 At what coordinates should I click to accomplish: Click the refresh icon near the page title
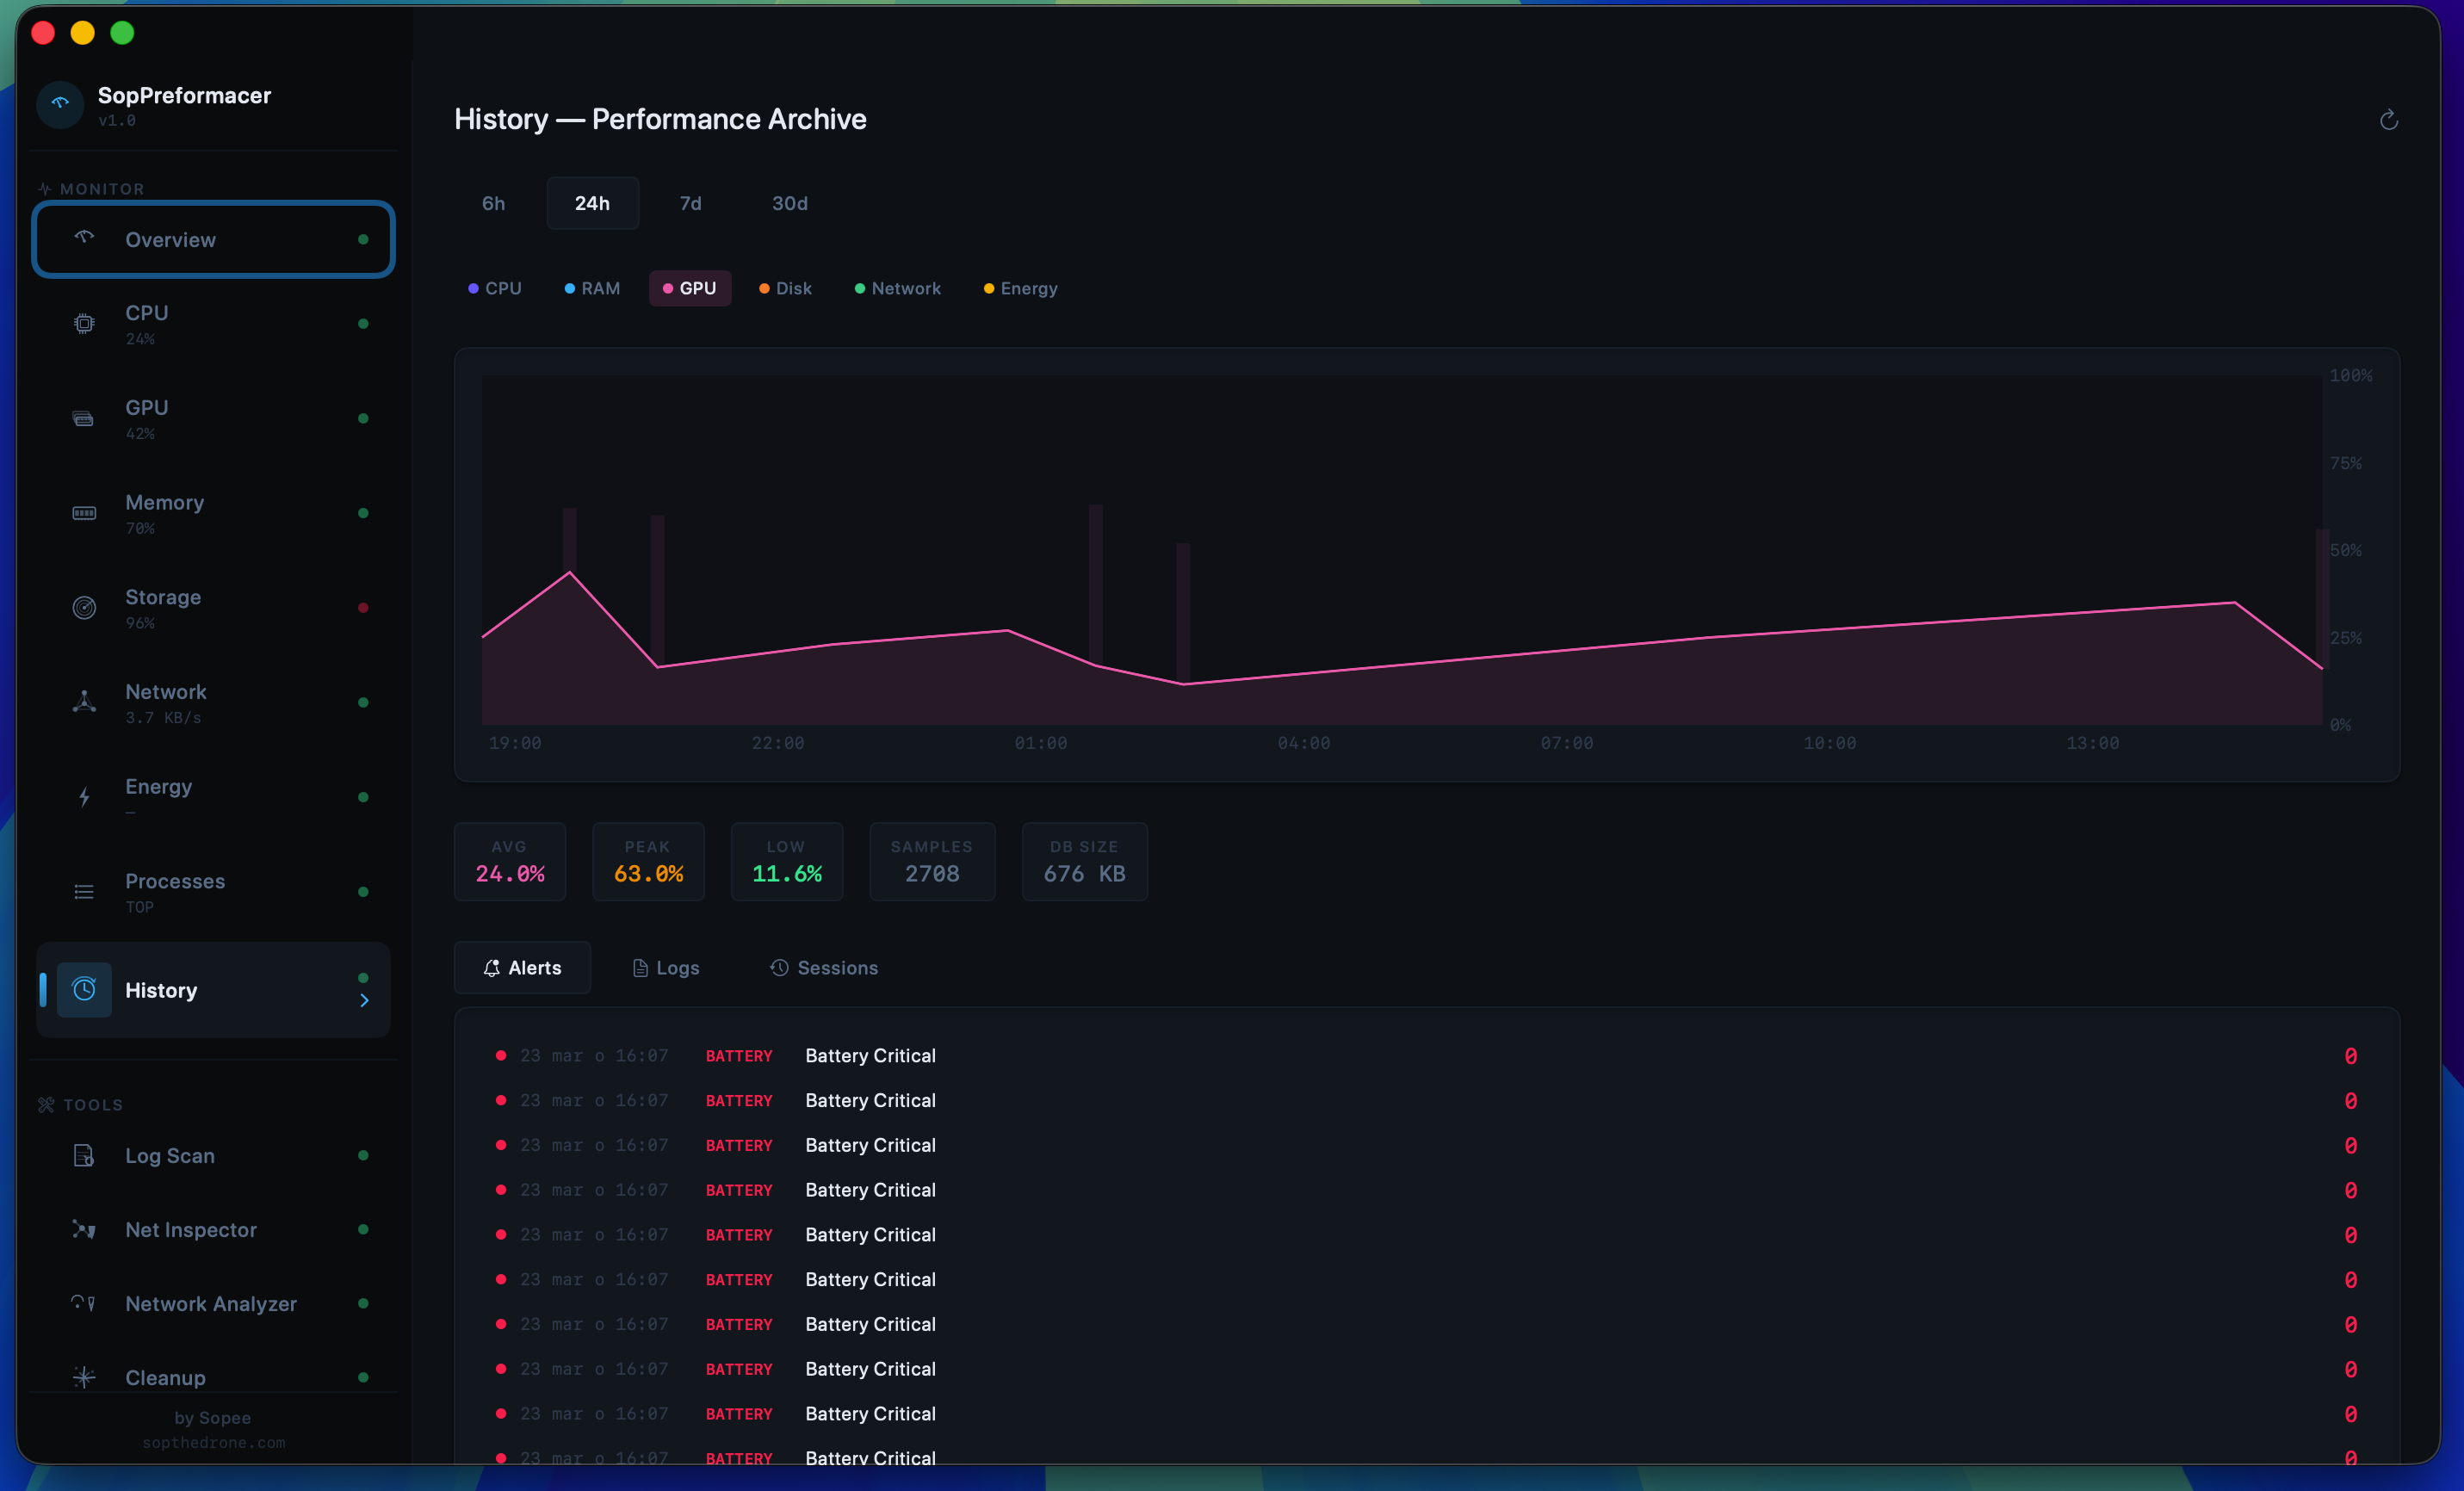pos(2389,119)
